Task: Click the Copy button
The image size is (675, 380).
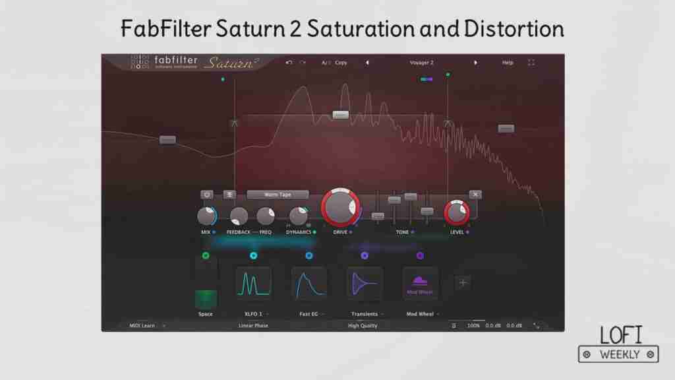Action: [341, 63]
